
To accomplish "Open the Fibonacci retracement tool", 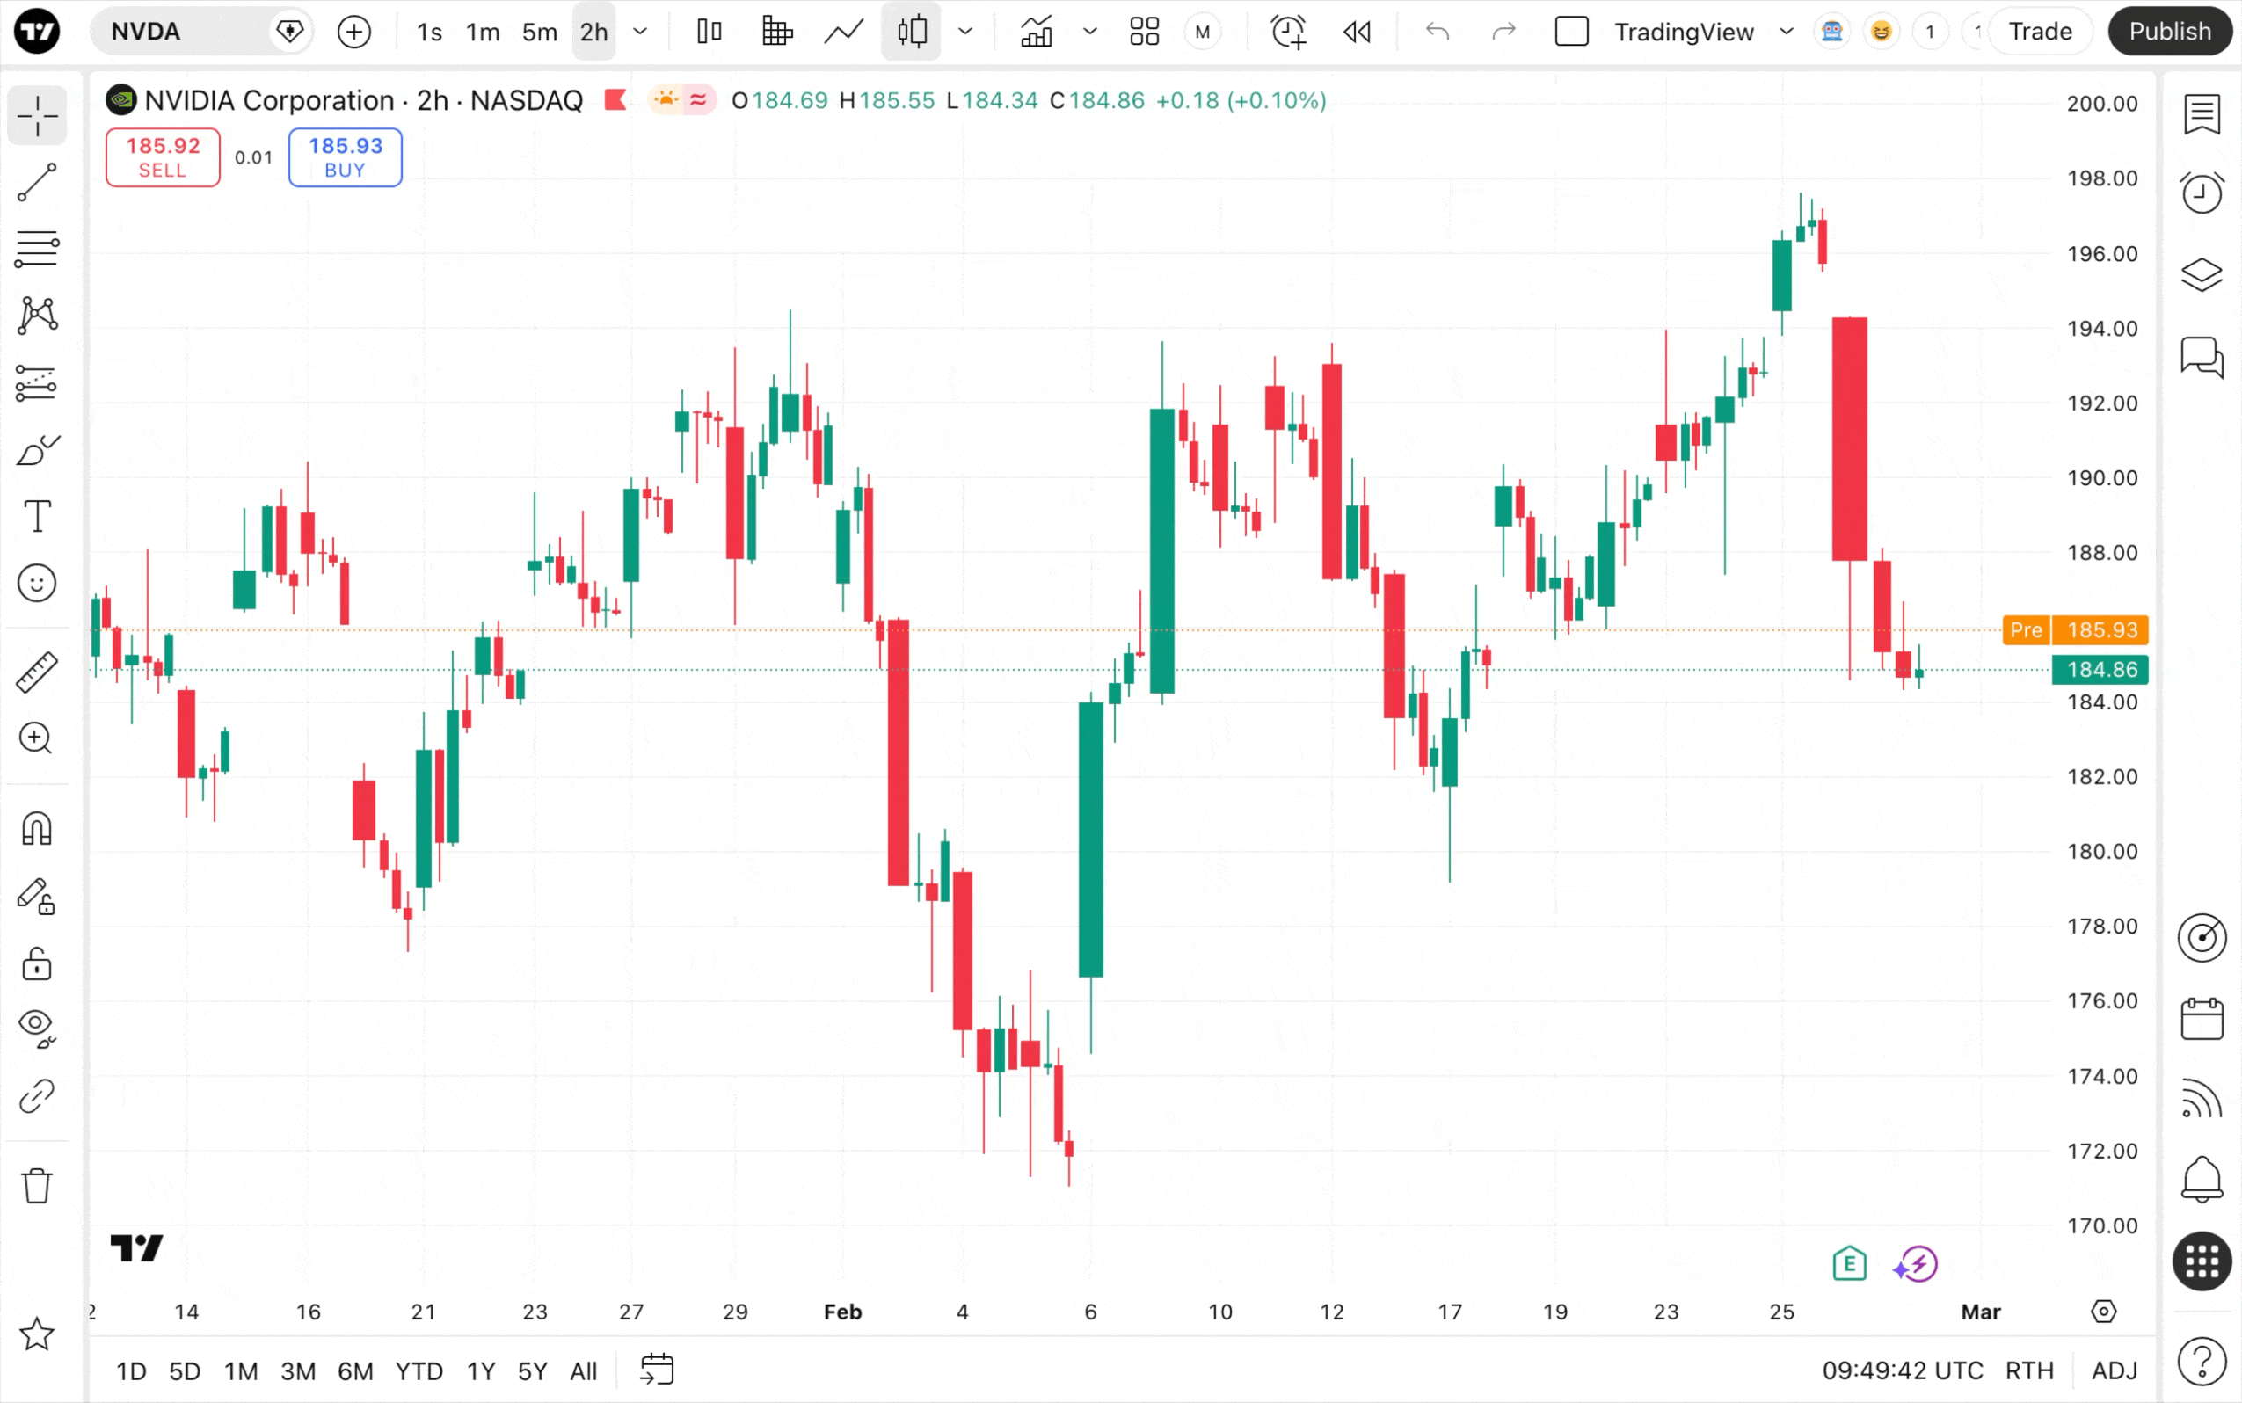I will [37, 250].
